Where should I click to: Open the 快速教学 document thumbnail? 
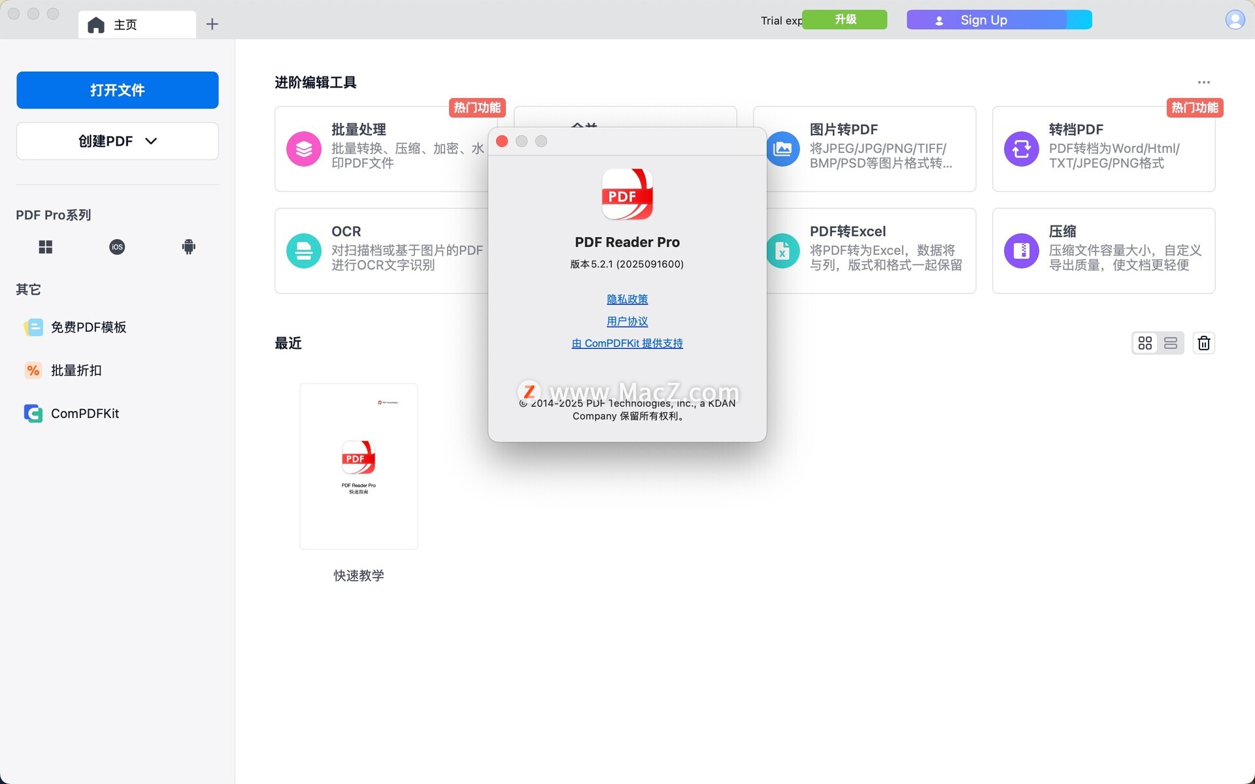coord(358,466)
